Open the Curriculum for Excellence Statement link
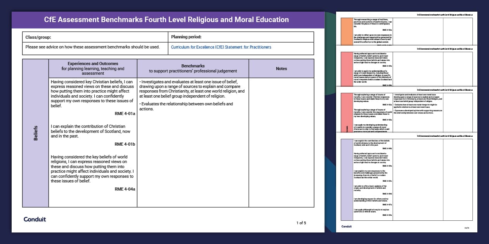The width and height of the screenshot is (489, 244). pos(221,47)
